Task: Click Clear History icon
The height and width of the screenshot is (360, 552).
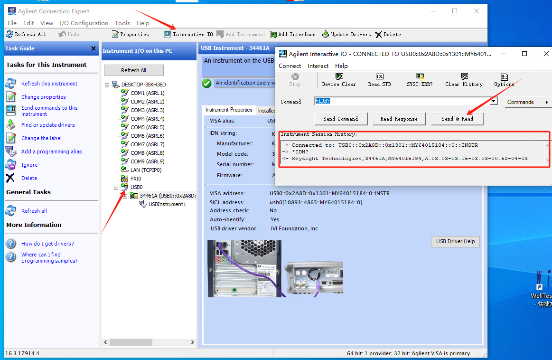Action: tap(464, 76)
